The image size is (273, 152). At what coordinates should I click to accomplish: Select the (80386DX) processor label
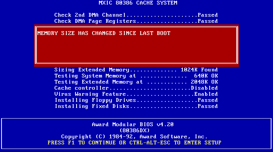click(x=136, y=130)
